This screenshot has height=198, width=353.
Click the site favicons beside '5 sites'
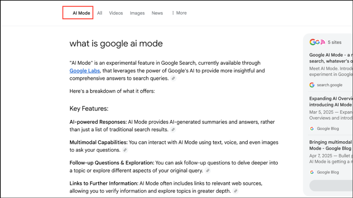317,42
